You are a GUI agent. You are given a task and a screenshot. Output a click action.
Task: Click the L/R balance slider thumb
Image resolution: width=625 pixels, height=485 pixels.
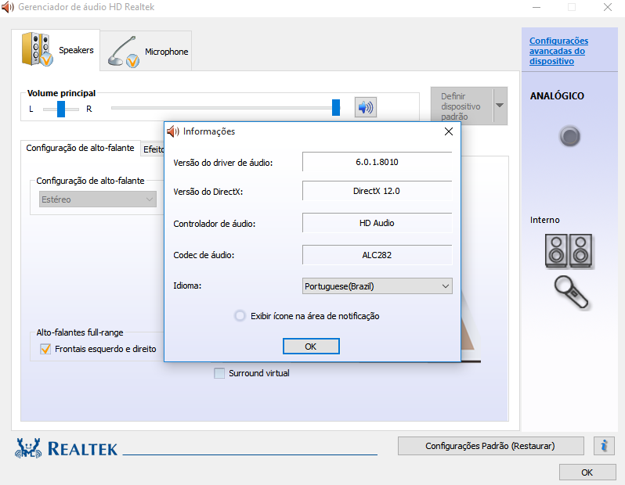point(61,109)
